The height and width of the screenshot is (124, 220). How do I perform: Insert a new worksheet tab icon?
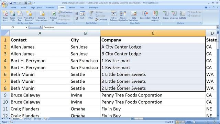point(46,119)
